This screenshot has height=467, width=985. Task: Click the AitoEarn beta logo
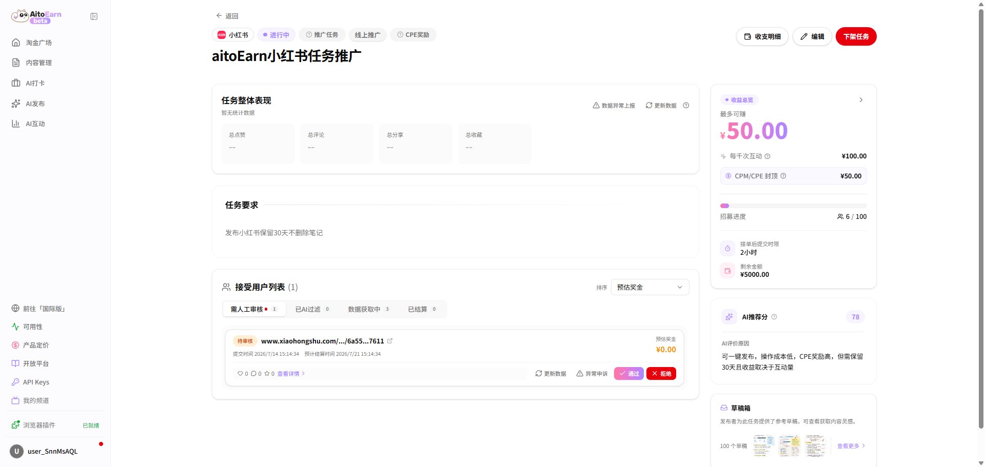pyautogui.click(x=36, y=16)
